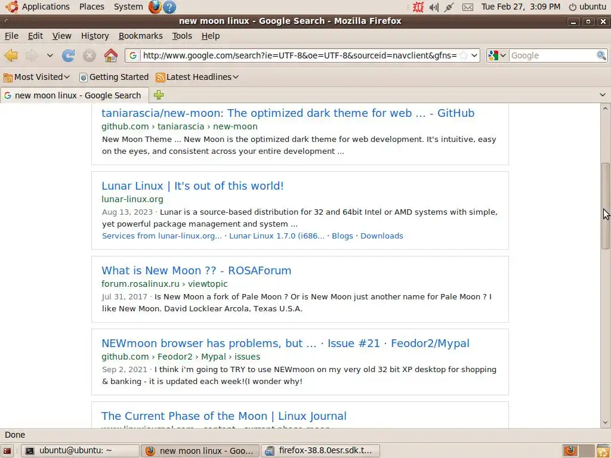The height and width of the screenshot is (458, 611).
Task: Focus the Google search input field
Action: point(553,55)
